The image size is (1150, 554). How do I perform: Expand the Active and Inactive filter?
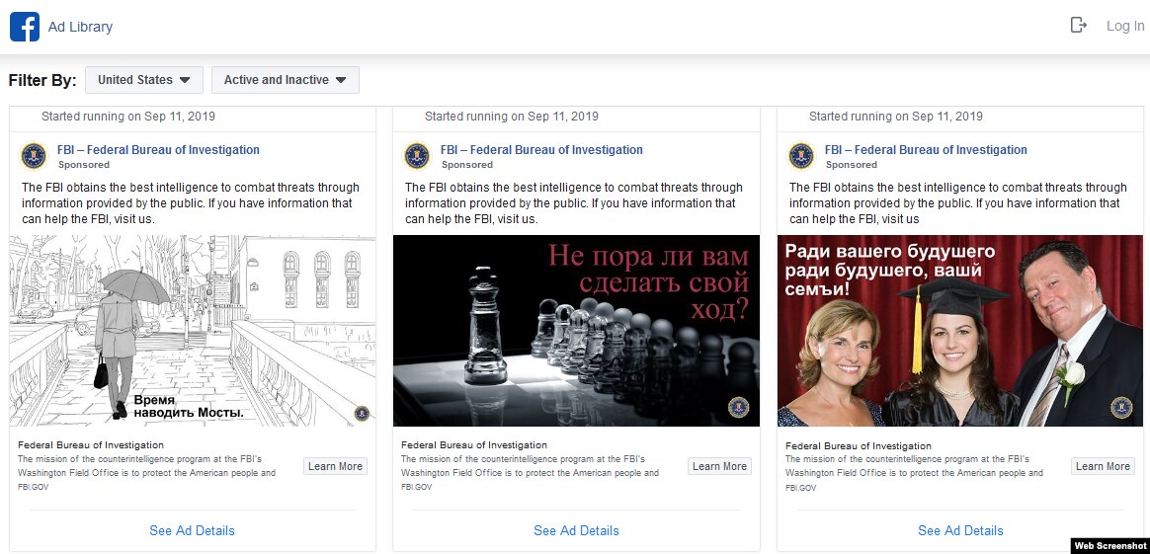tap(285, 80)
